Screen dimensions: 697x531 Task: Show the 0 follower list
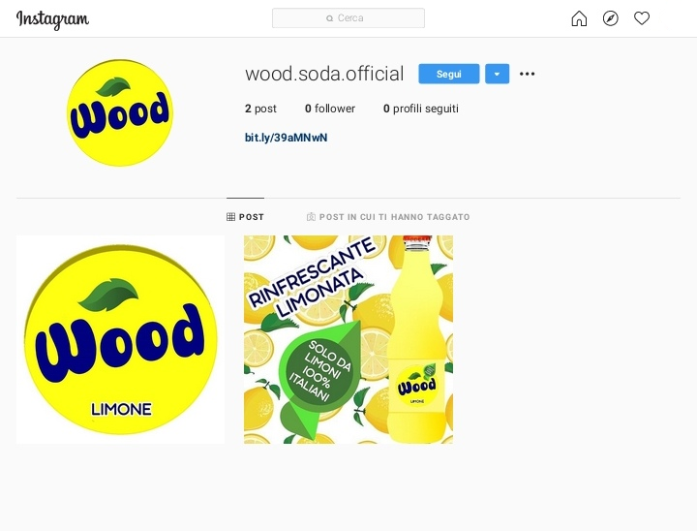(x=330, y=109)
